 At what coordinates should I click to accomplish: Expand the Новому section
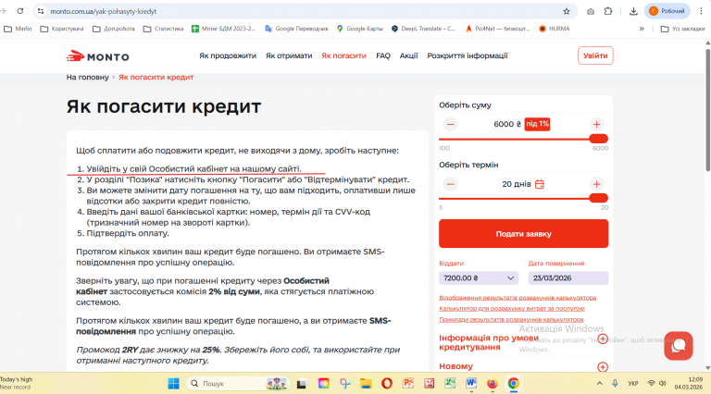[603, 367]
